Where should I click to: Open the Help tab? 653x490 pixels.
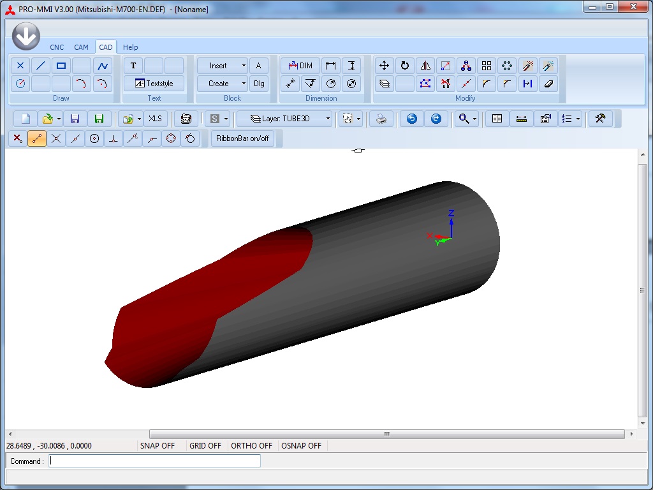point(130,47)
